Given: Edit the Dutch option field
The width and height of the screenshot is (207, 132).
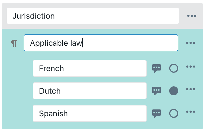Looking at the screenshot, I should tap(90, 91).
